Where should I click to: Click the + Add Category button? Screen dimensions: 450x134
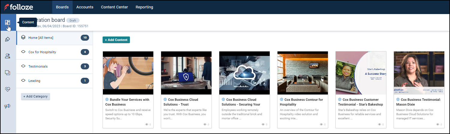click(35, 96)
